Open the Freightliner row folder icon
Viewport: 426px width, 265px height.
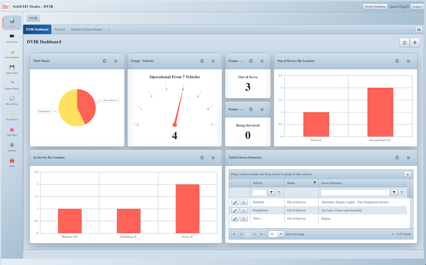click(x=244, y=210)
